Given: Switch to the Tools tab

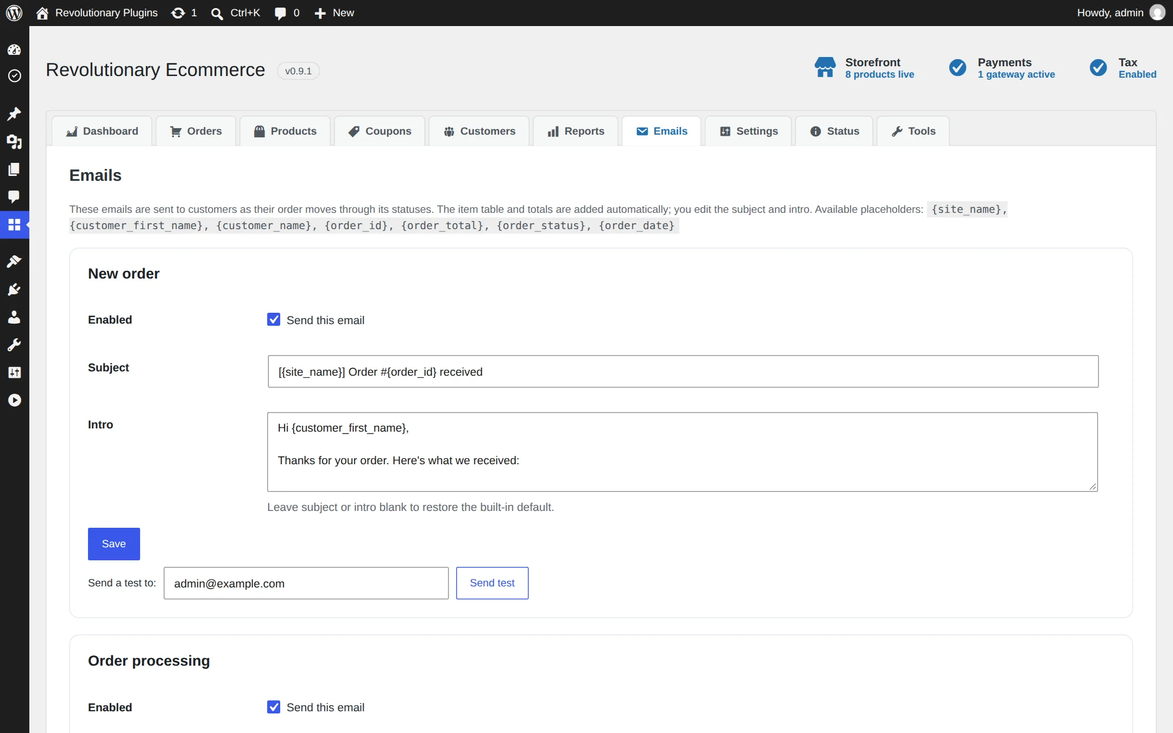Looking at the screenshot, I should [x=913, y=131].
